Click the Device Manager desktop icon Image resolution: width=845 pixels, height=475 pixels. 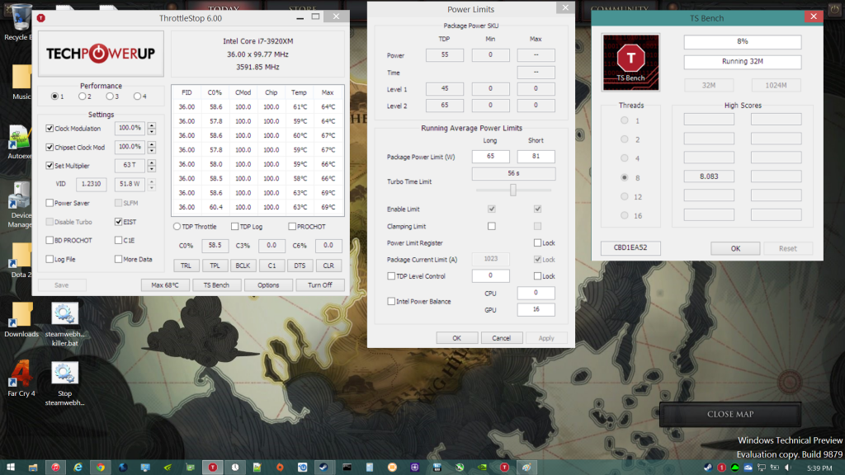click(21, 205)
